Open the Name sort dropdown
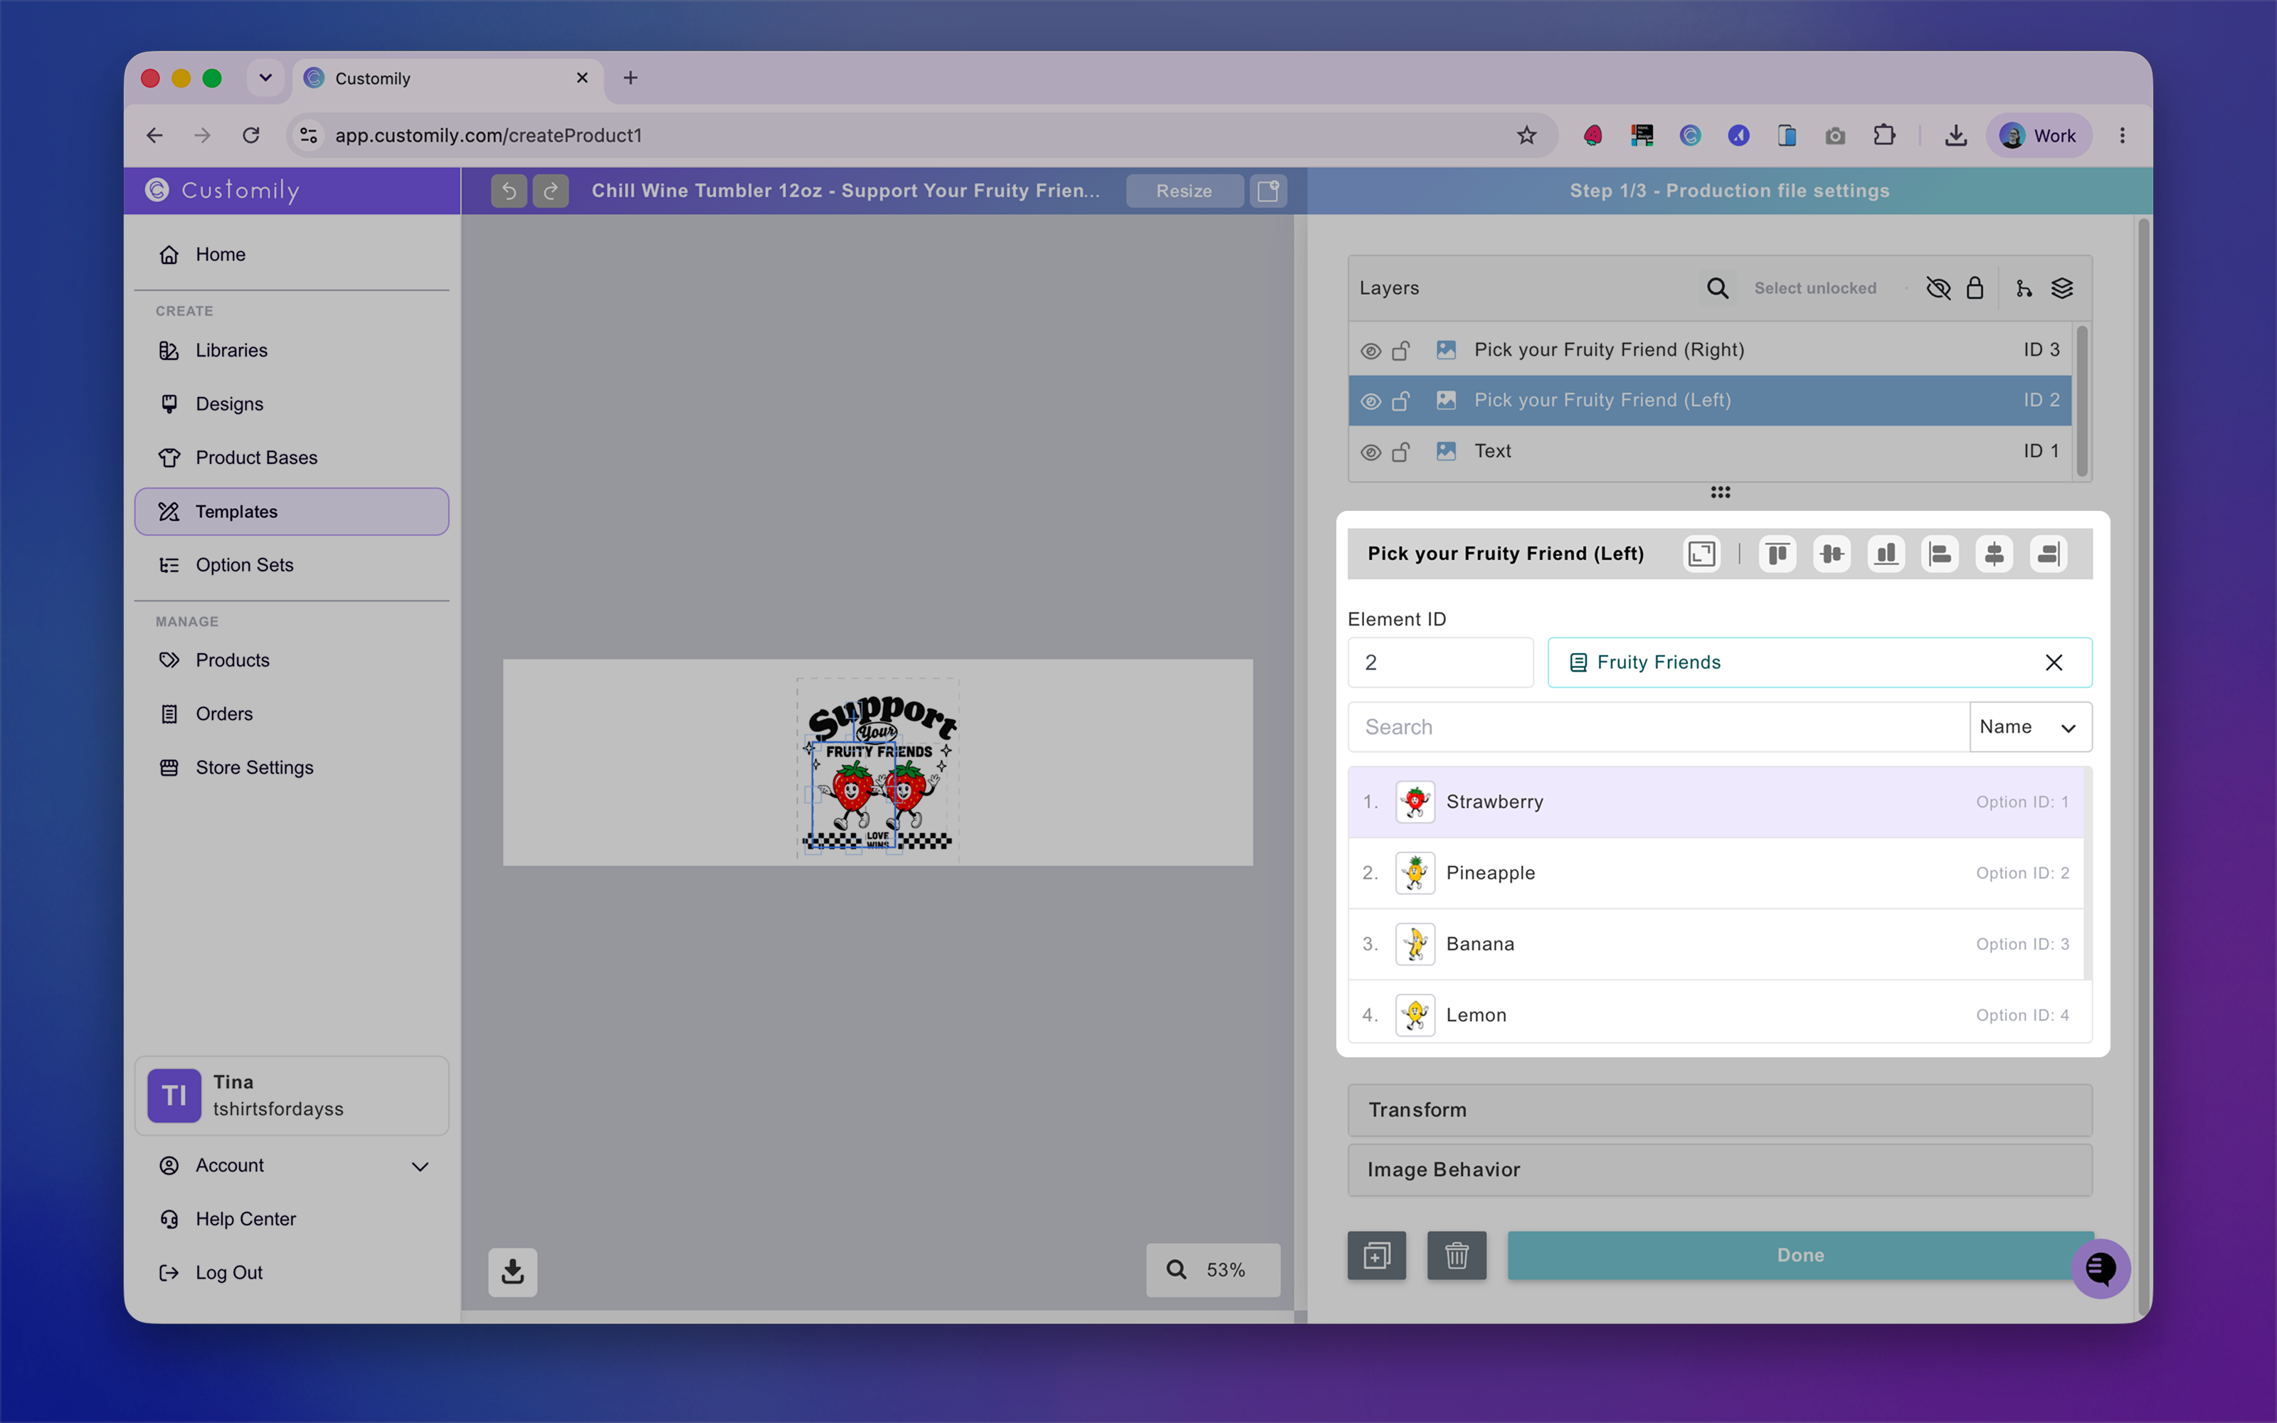The width and height of the screenshot is (2277, 1423). [x=2031, y=726]
